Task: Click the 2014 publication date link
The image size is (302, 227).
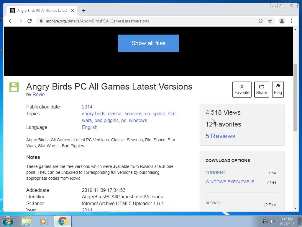Action: pyautogui.click(x=87, y=107)
